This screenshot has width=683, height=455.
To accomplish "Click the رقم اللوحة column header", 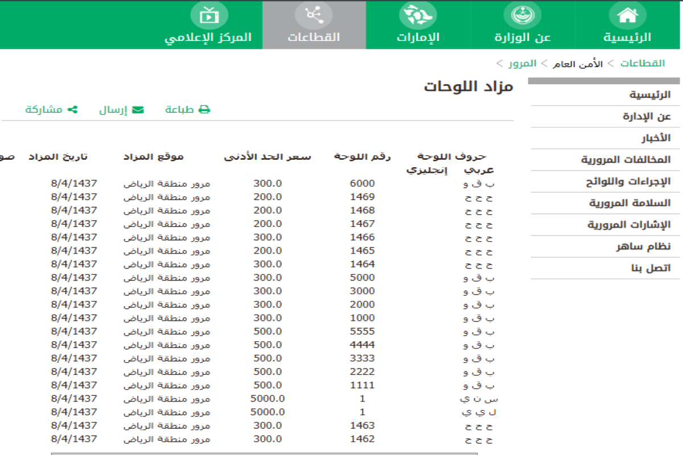I will pyautogui.click(x=363, y=156).
